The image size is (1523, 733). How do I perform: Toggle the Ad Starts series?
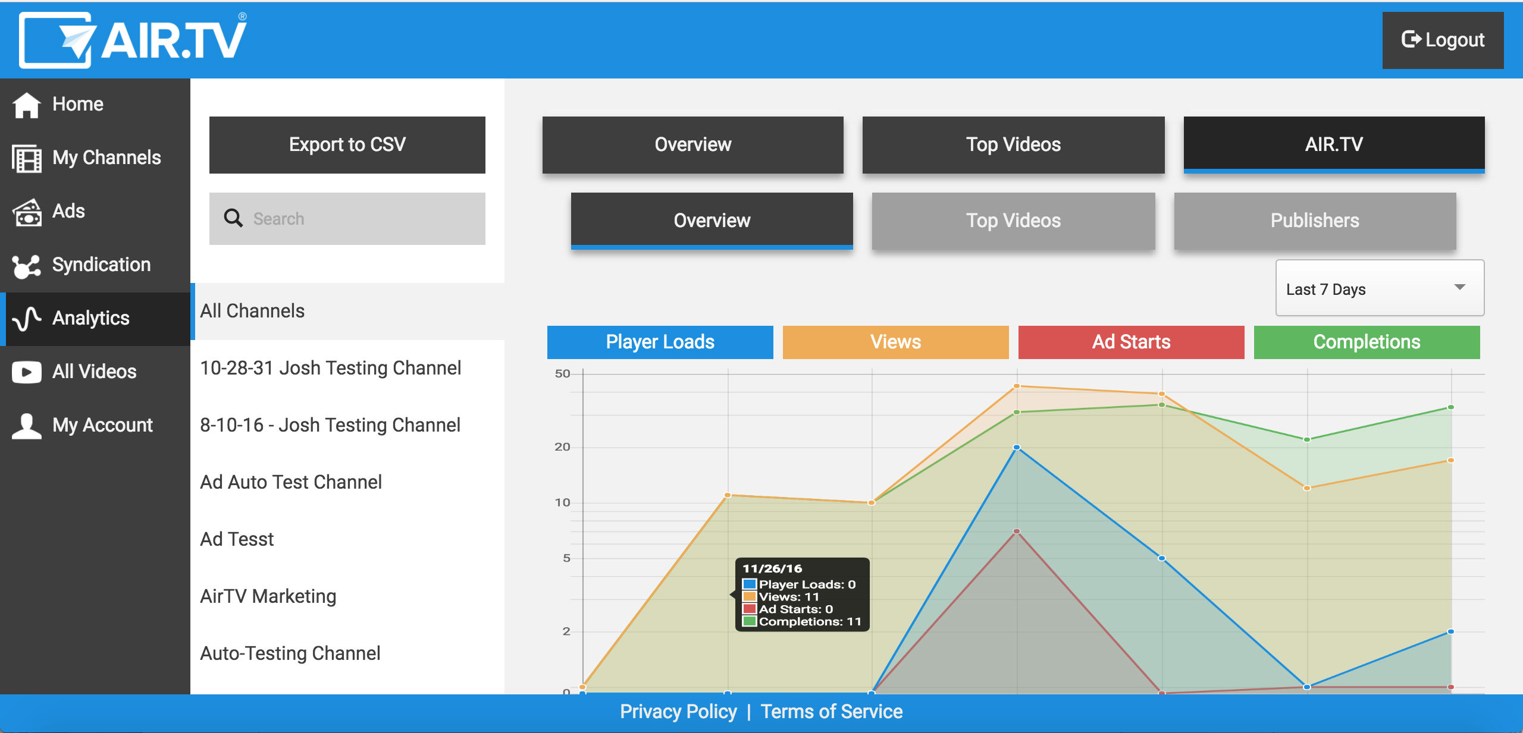1131,342
